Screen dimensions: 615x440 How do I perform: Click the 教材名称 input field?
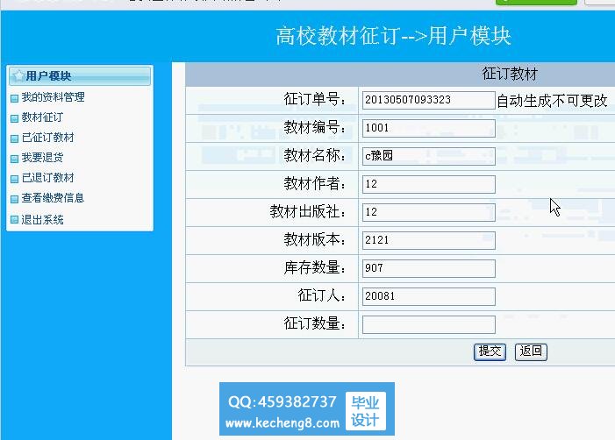coord(429,156)
